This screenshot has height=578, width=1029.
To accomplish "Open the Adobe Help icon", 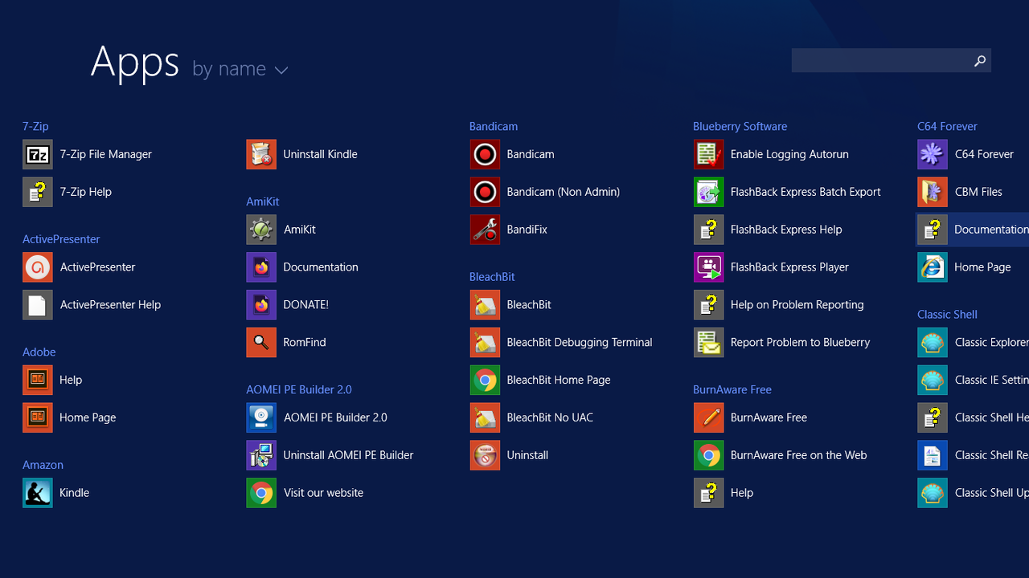I will 38,380.
